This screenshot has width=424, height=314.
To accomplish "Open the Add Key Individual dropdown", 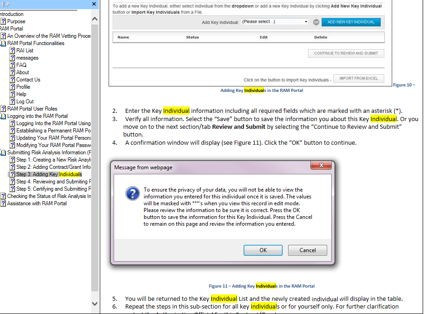I will (x=274, y=22).
